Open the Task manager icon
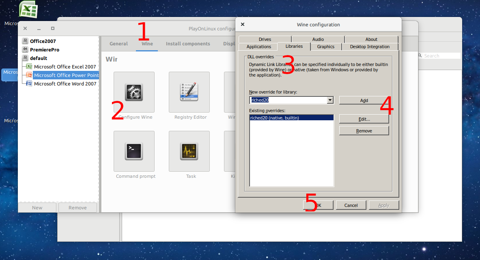 pos(189,151)
